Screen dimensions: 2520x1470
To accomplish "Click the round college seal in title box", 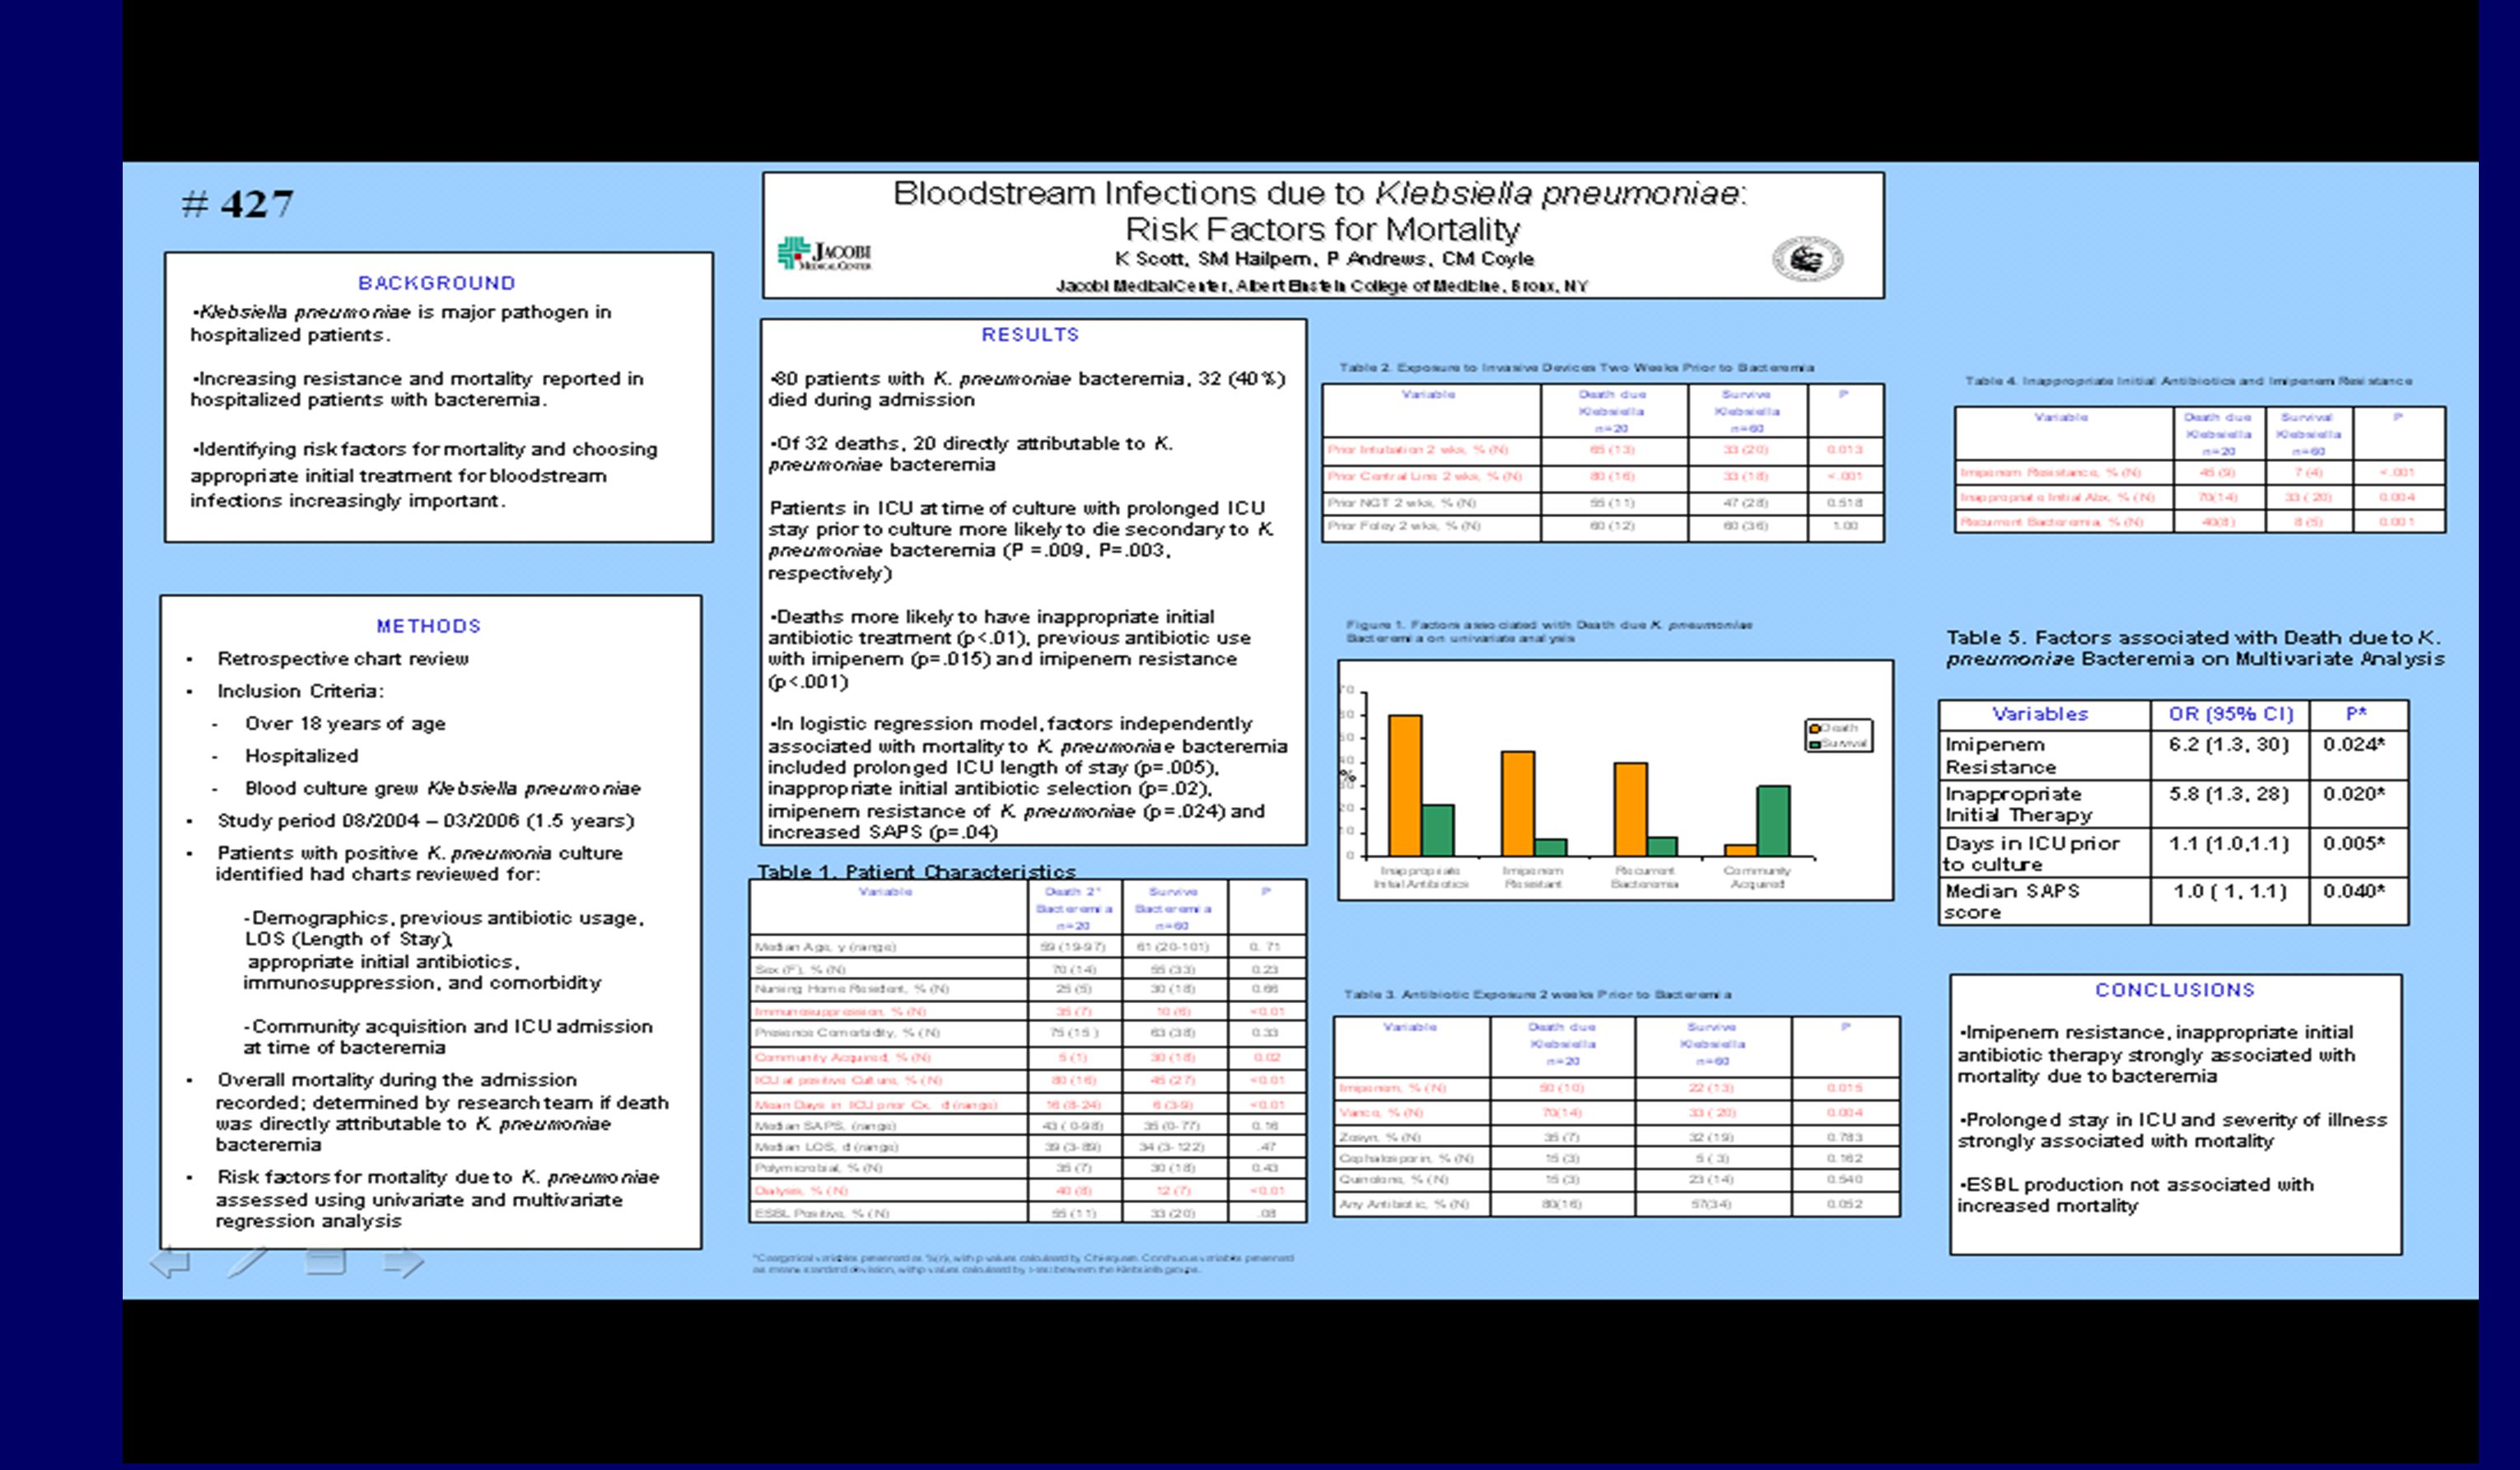I will tap(1808, 259).
